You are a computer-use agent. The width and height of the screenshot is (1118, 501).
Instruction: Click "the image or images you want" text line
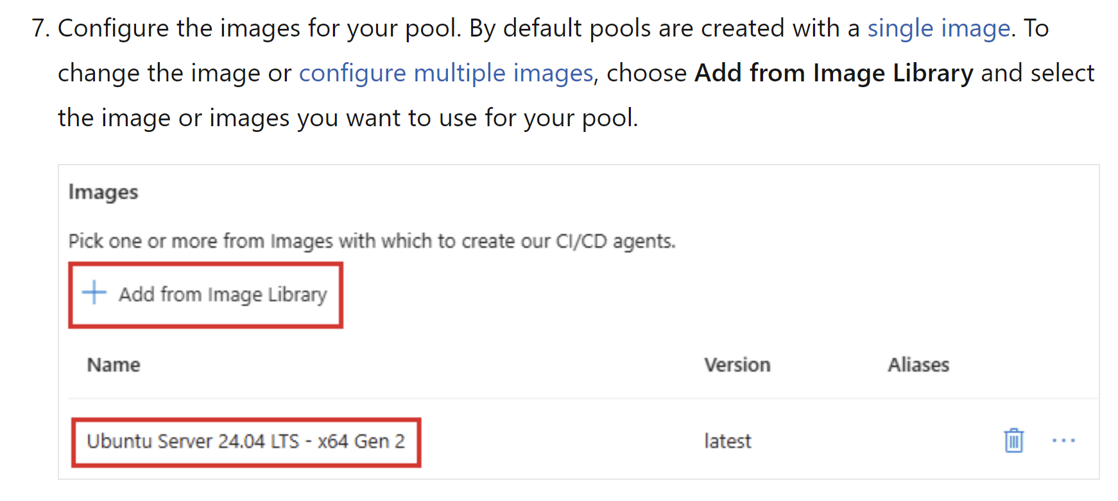coord(348,119)
